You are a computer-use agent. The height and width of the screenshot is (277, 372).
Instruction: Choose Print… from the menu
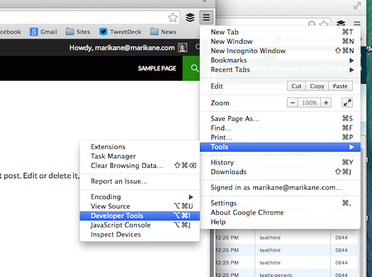click(x=280, y=138)
